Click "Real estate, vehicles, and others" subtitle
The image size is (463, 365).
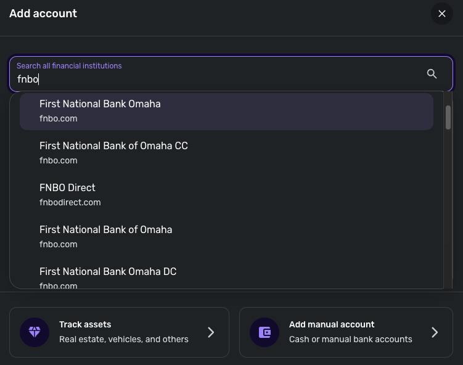pyautogui.click(x=124, y=339)
